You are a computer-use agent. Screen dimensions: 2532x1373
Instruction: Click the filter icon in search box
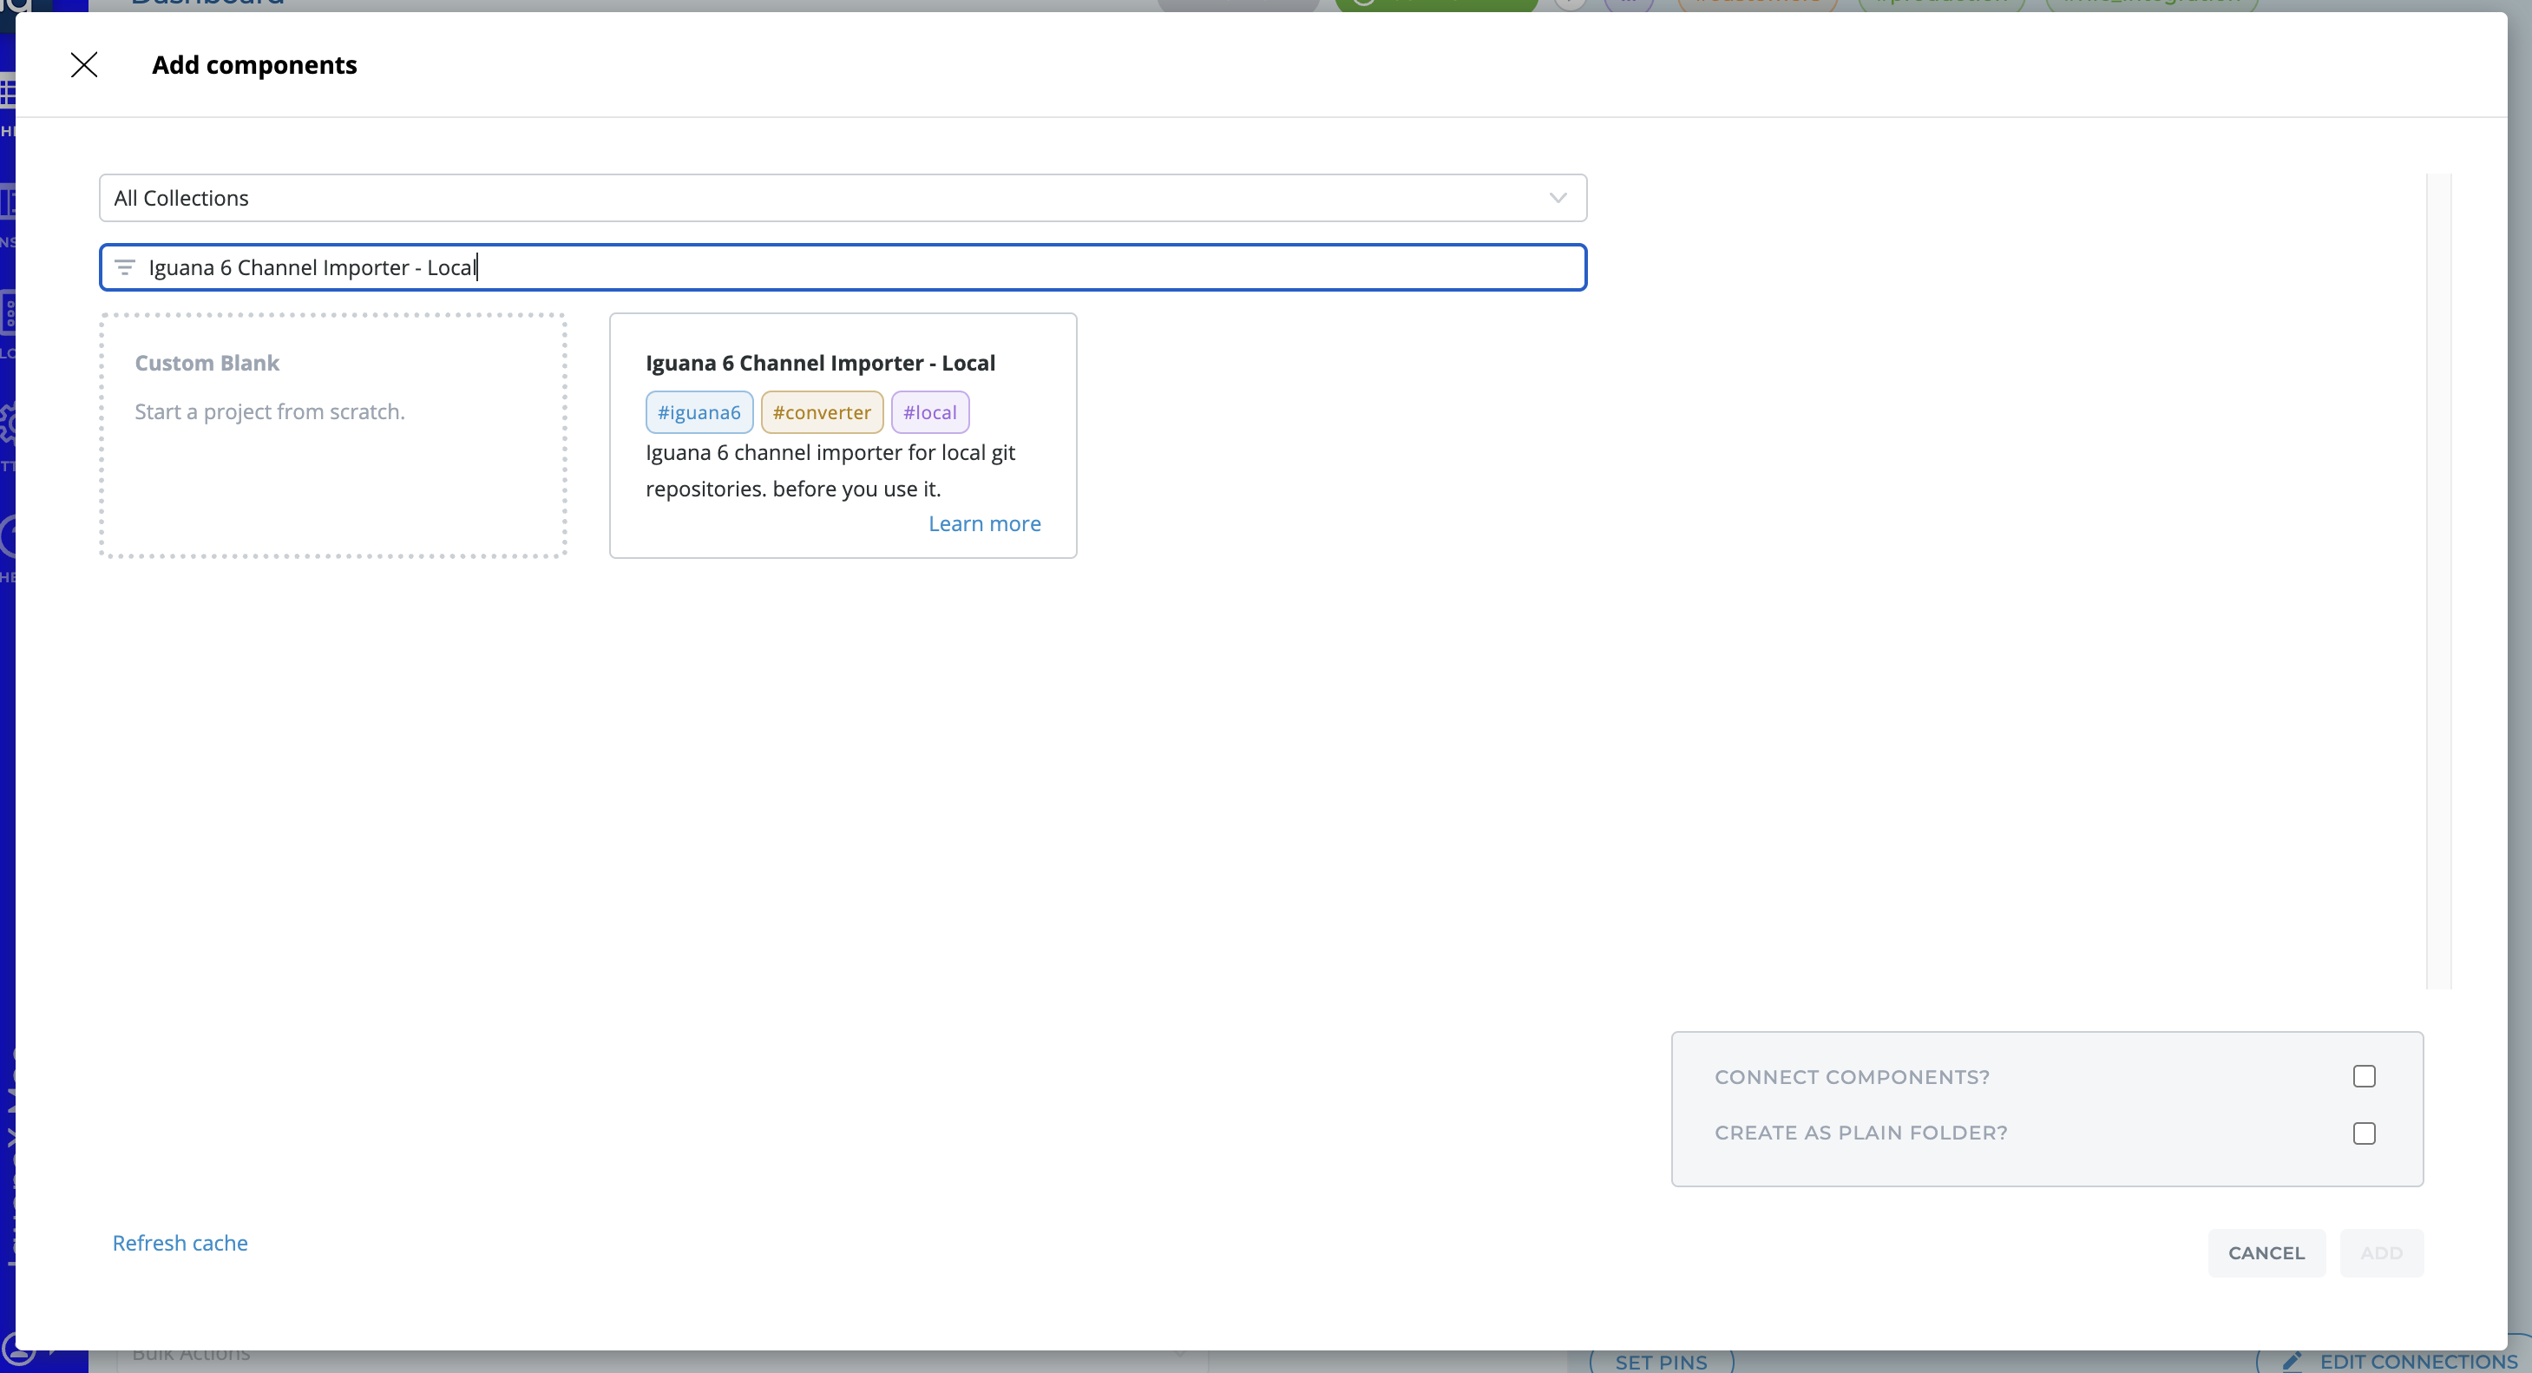[125, 267]
